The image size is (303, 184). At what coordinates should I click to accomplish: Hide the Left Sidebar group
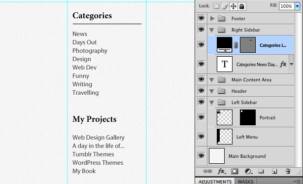tap(201, 102)
